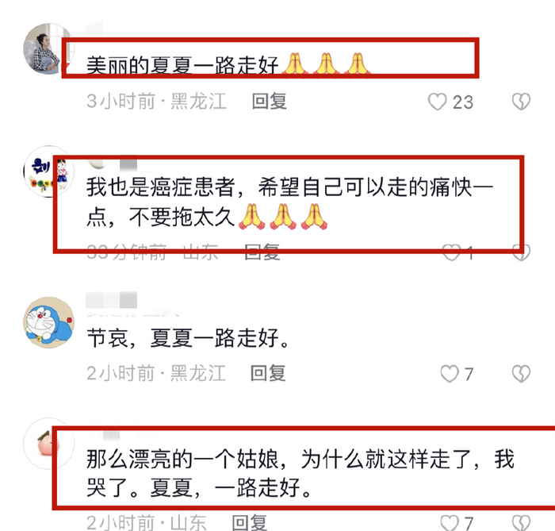Dislike the first comment from 黑龙江

(x=521, y=102)
